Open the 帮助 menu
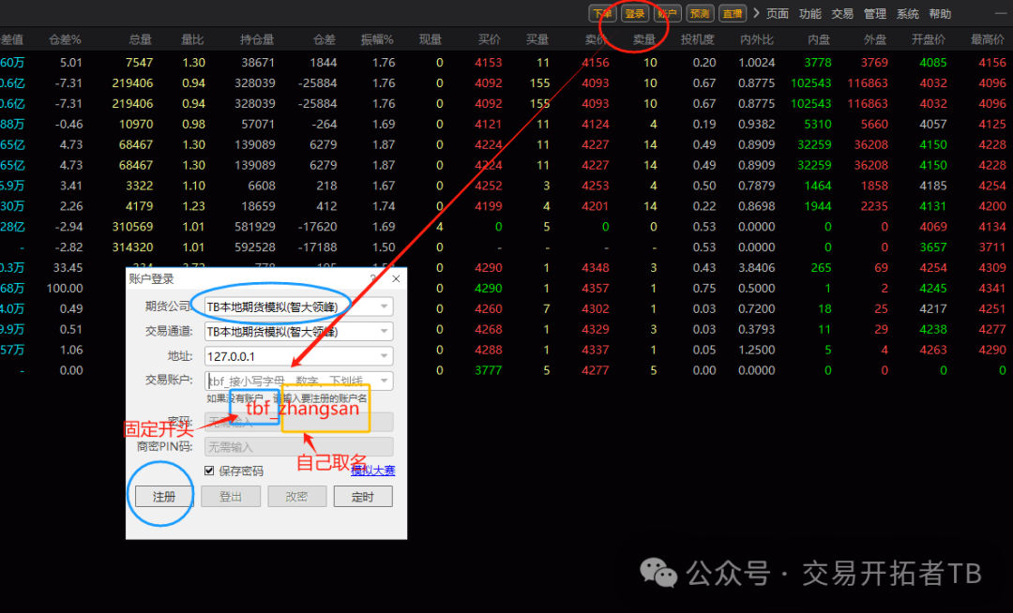Image resolution: width=1013 pixels, height=613 pixels. pyautogui.click(x=940, y=13)
